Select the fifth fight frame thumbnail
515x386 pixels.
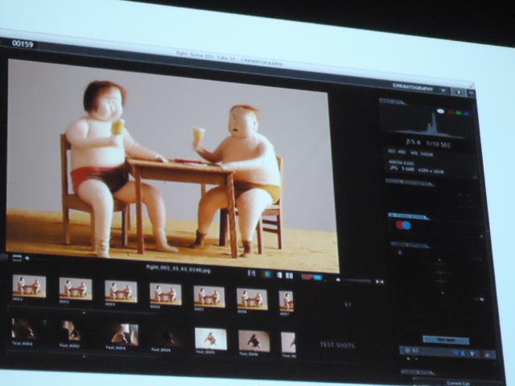pos(209,297)
